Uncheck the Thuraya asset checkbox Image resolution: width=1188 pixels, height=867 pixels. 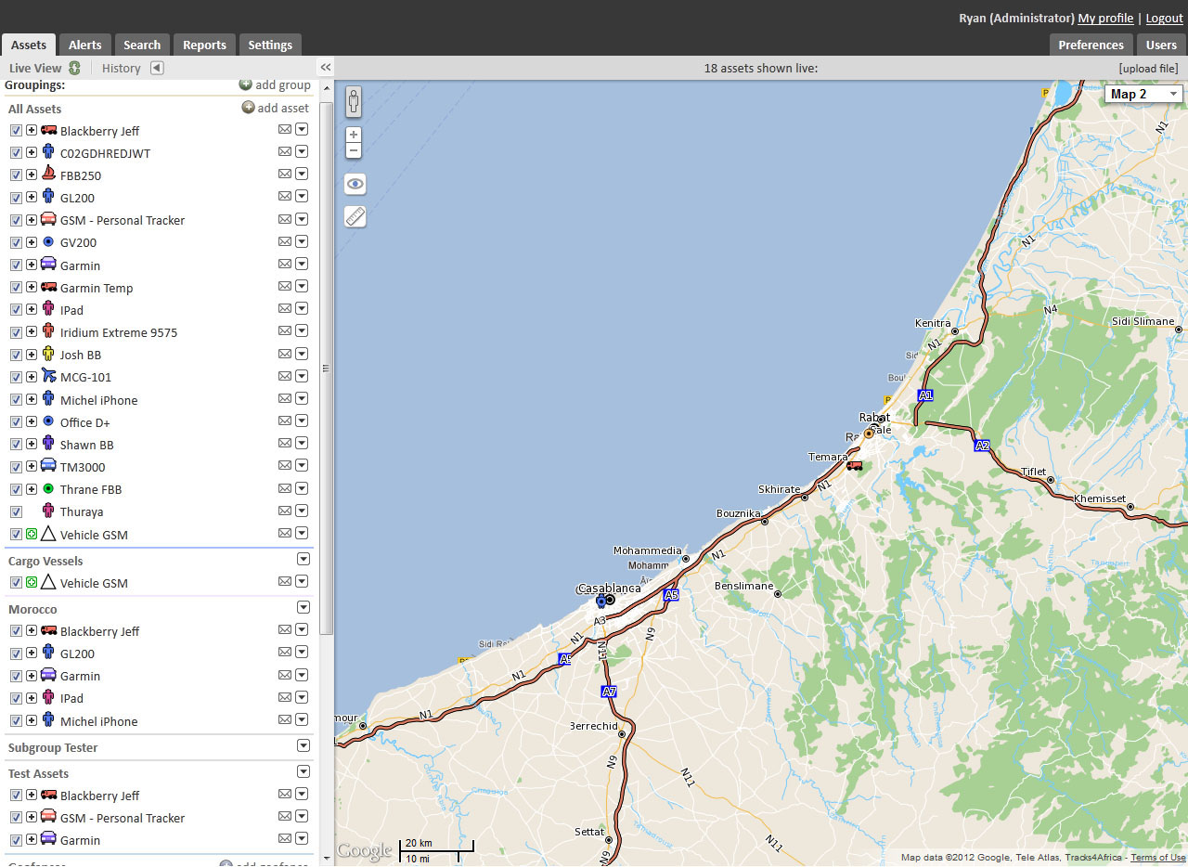click(x=16, y=511)
